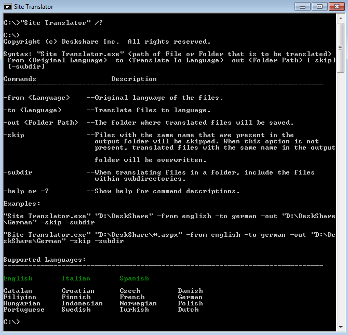Click 'Portuguese' in supported languages
The width and height of the screenshot is (348, 335).
pyautogui.click(x=24, y=310)
